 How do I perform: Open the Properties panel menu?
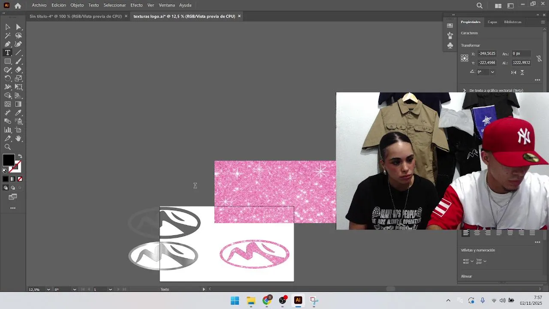tap(543, 22)
